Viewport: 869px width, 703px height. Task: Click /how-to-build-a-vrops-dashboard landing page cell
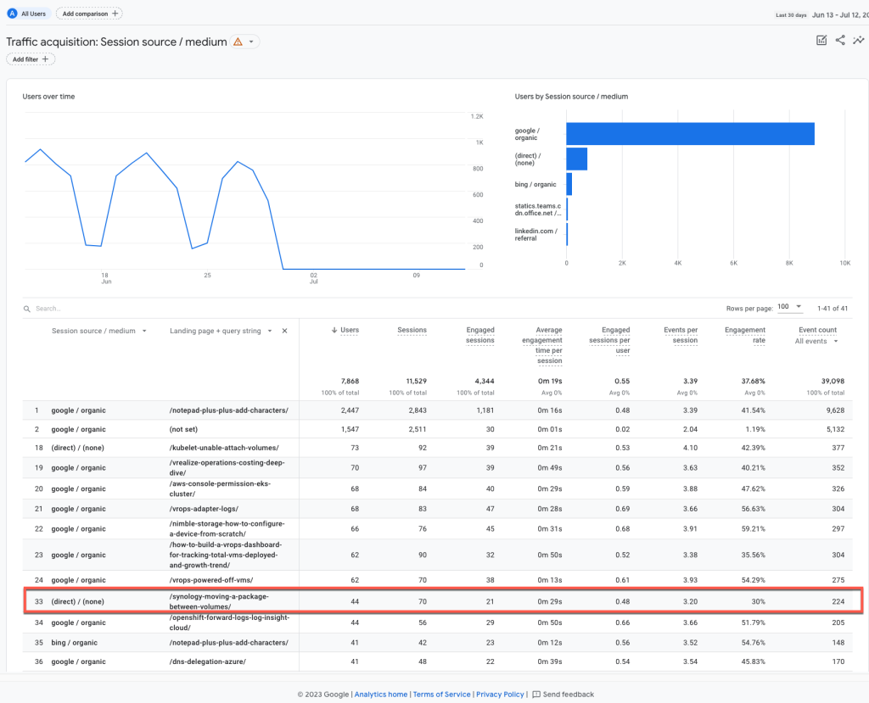(x=226, y=555)
